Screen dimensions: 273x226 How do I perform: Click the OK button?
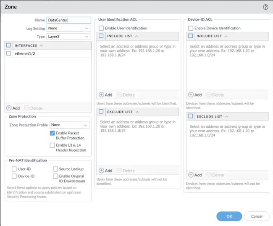tap(229, 216)
